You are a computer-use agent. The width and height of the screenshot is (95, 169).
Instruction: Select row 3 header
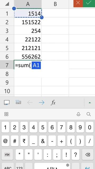[x=7, y=31]
